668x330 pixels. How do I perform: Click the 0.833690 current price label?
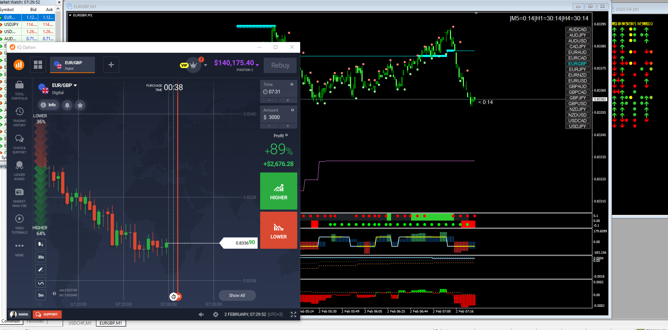(239, 243)
